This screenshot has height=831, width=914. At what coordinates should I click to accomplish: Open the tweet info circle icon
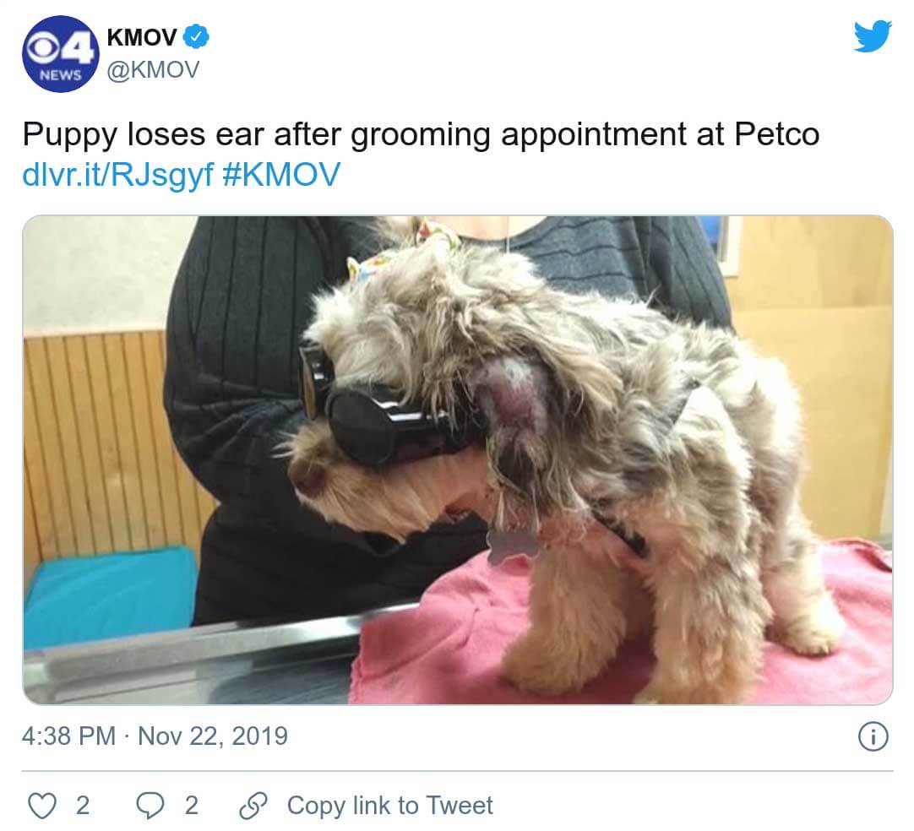click(873, 736)
